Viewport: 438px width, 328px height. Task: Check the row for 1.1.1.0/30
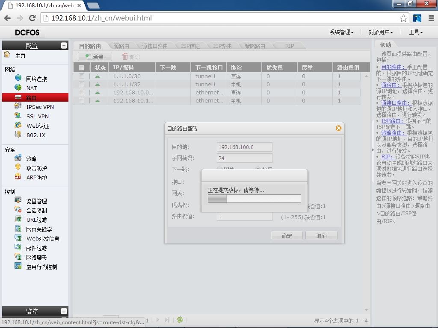click(x=82, y=76)
